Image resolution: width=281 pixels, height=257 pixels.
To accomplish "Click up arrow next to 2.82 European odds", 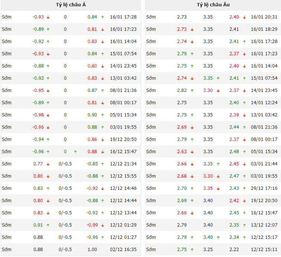I will (x=192, y=90).
